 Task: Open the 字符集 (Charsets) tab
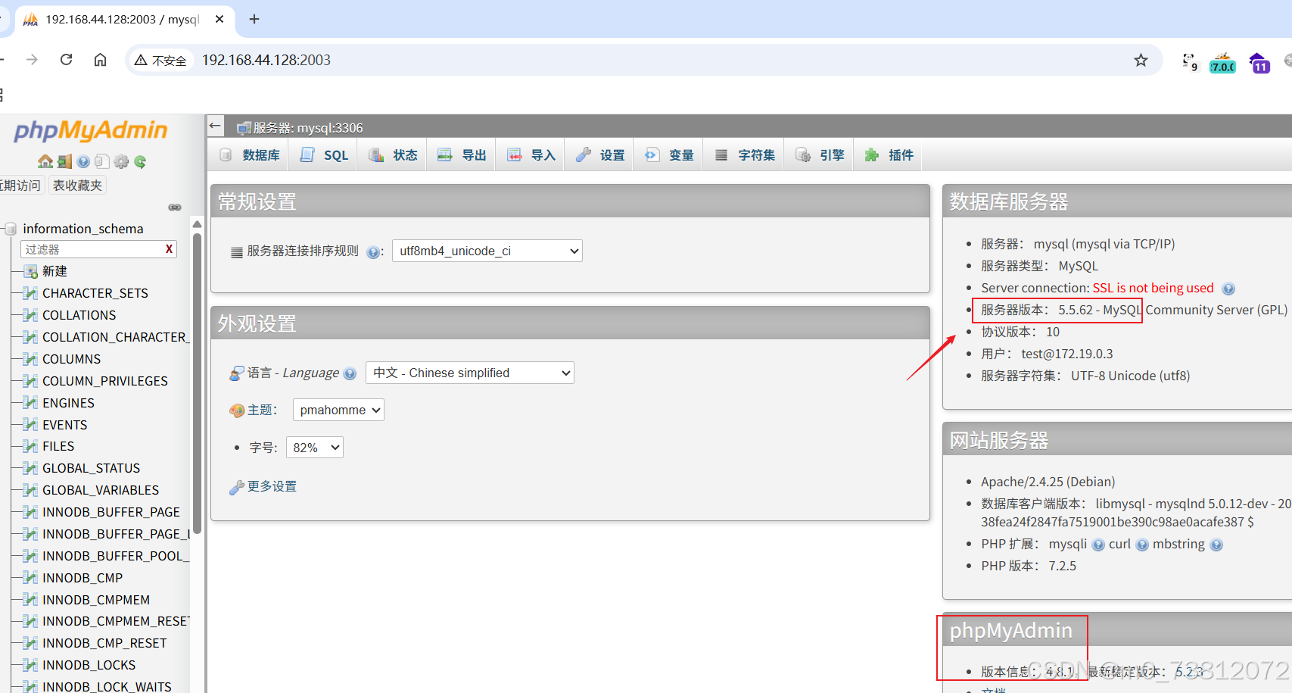745,155
